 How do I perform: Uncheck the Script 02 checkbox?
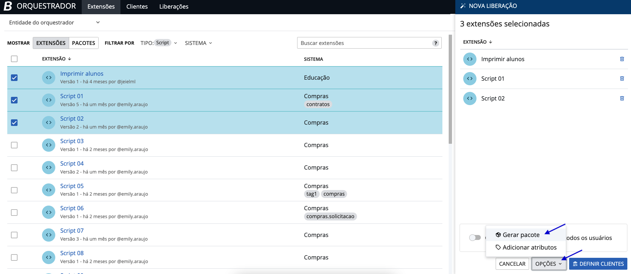point(14,123)
